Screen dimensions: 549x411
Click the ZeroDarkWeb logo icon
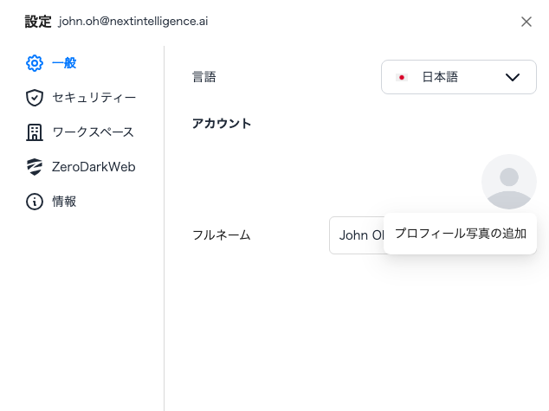point(35,167)
